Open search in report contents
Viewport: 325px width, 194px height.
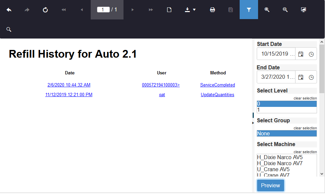[9, 29]
